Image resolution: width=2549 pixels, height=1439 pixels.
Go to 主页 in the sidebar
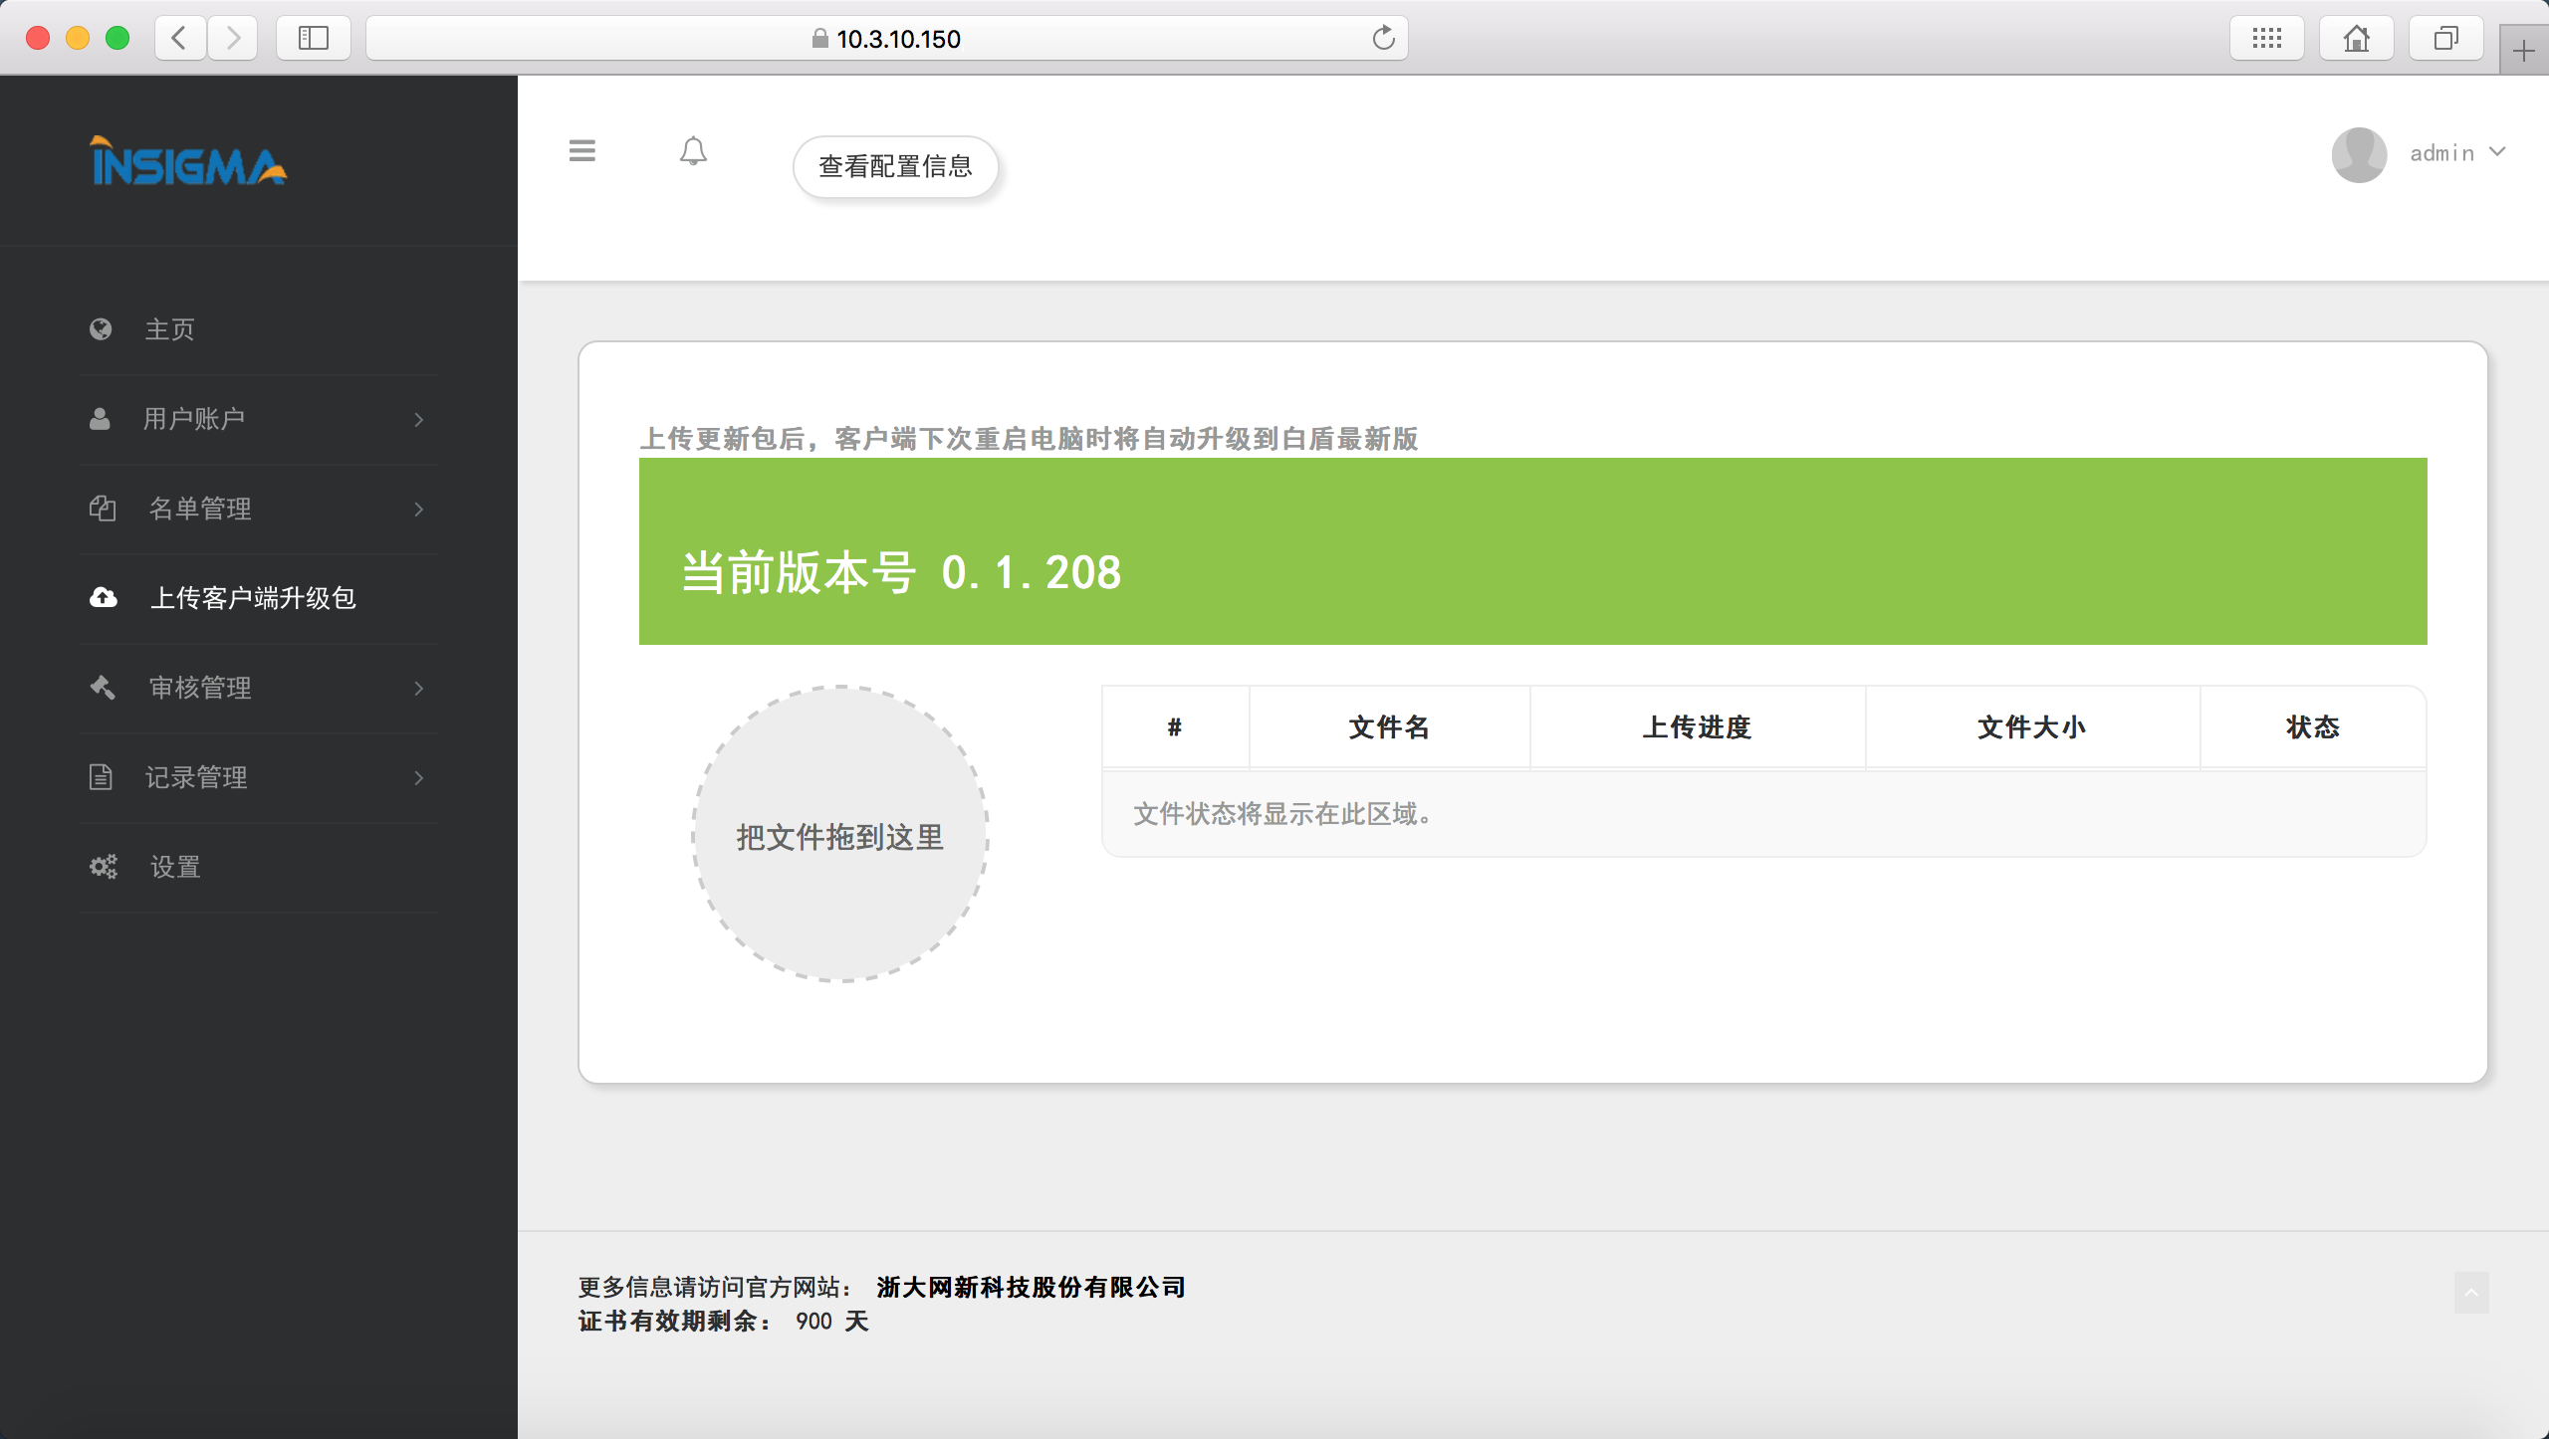[169, 329]
